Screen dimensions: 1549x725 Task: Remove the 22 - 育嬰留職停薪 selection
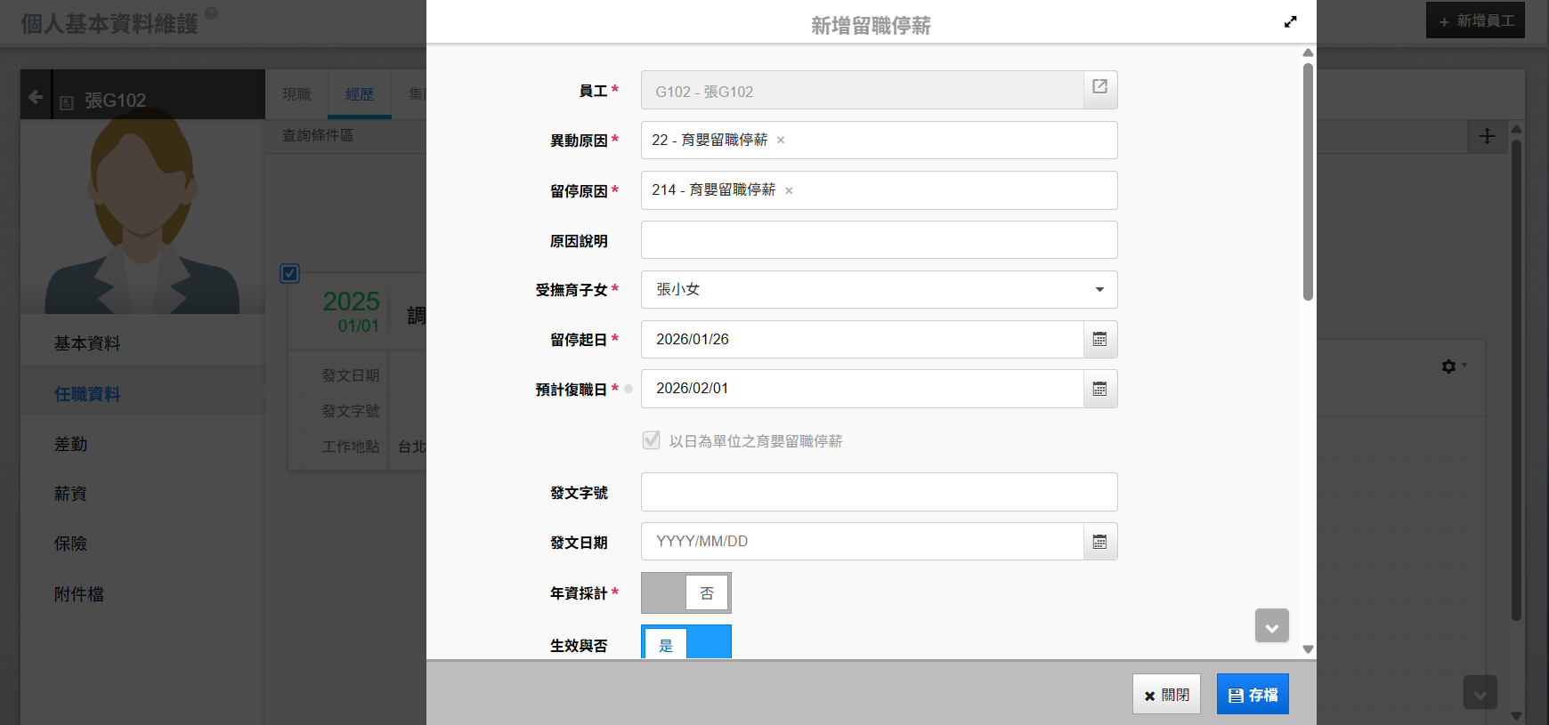click(x=781, y=141)
